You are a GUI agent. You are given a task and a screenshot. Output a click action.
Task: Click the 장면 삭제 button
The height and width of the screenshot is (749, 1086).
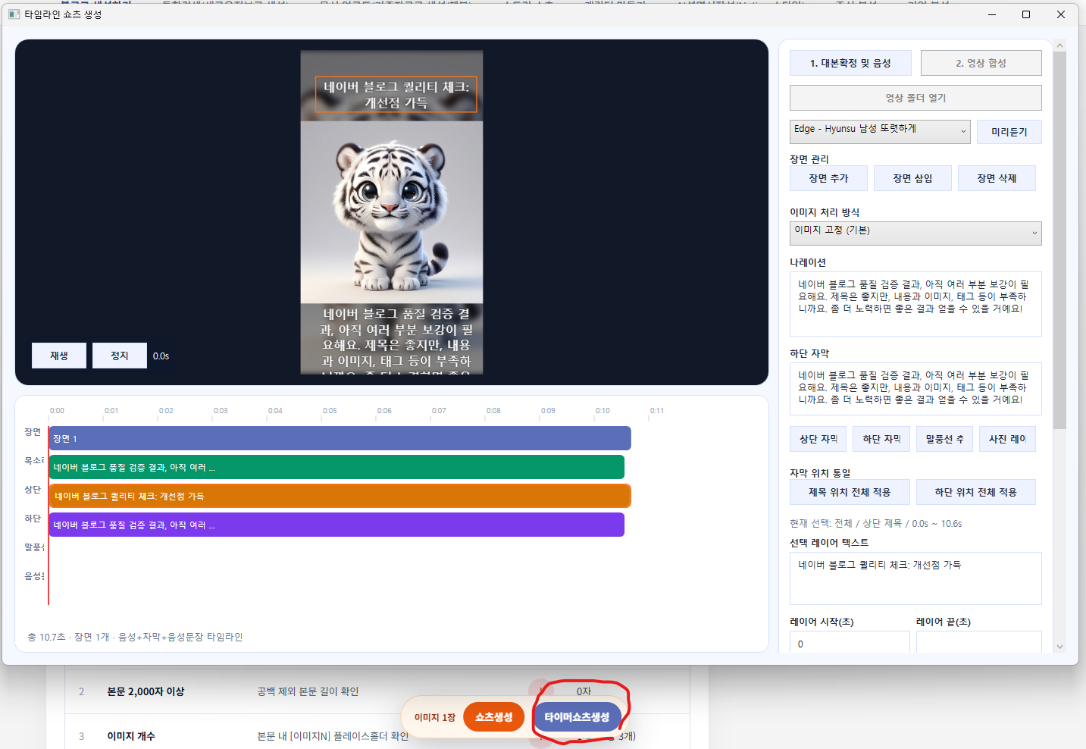pyautogui.click(x=997, y=178)
